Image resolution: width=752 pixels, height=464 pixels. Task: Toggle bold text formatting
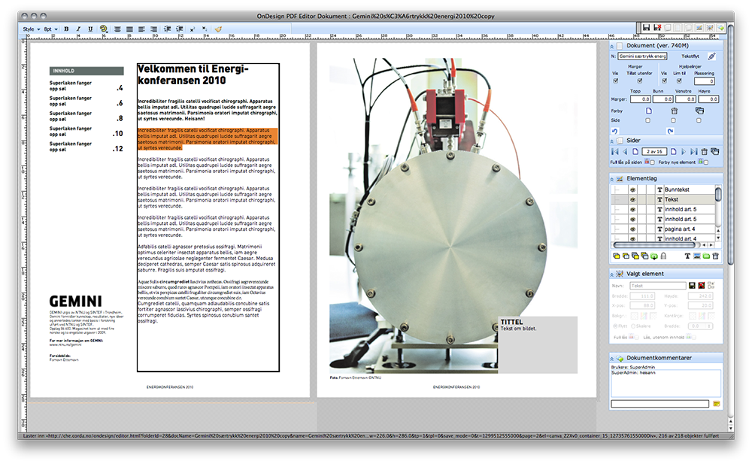[x=66, y=29]
